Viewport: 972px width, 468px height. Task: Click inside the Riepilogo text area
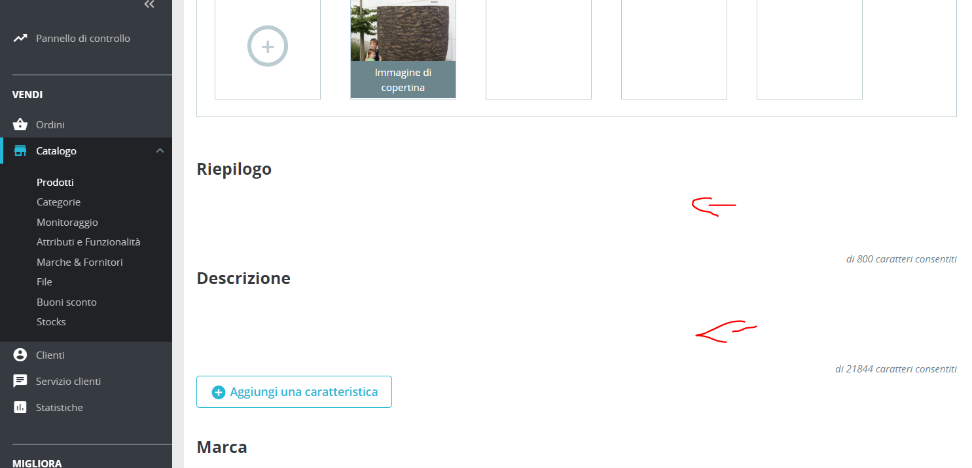[x=577, y=216]
